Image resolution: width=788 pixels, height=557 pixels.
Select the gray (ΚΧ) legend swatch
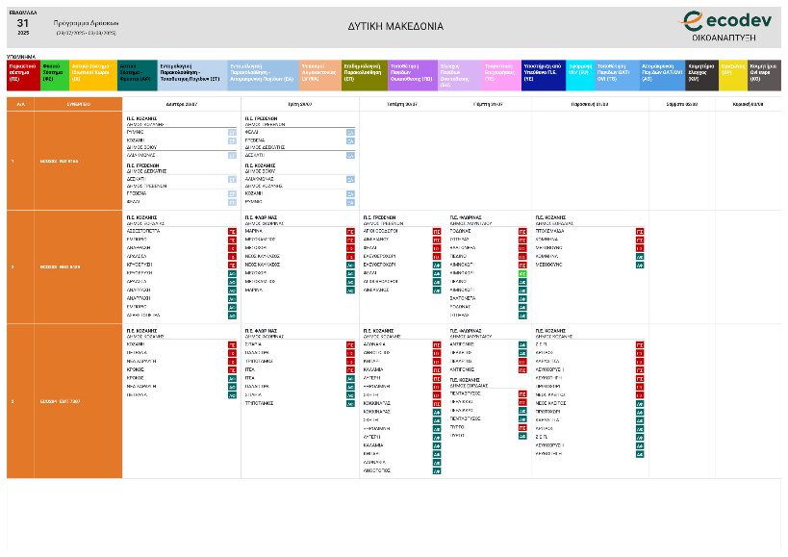[764, 75]
